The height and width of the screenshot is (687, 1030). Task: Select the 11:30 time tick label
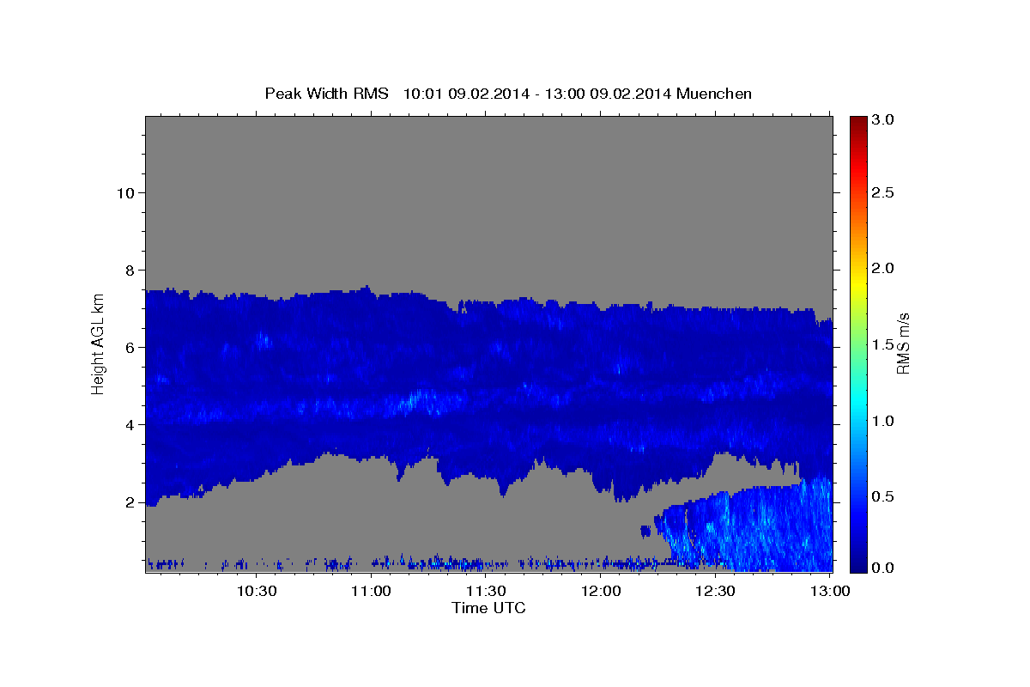[x=486, y=591]
